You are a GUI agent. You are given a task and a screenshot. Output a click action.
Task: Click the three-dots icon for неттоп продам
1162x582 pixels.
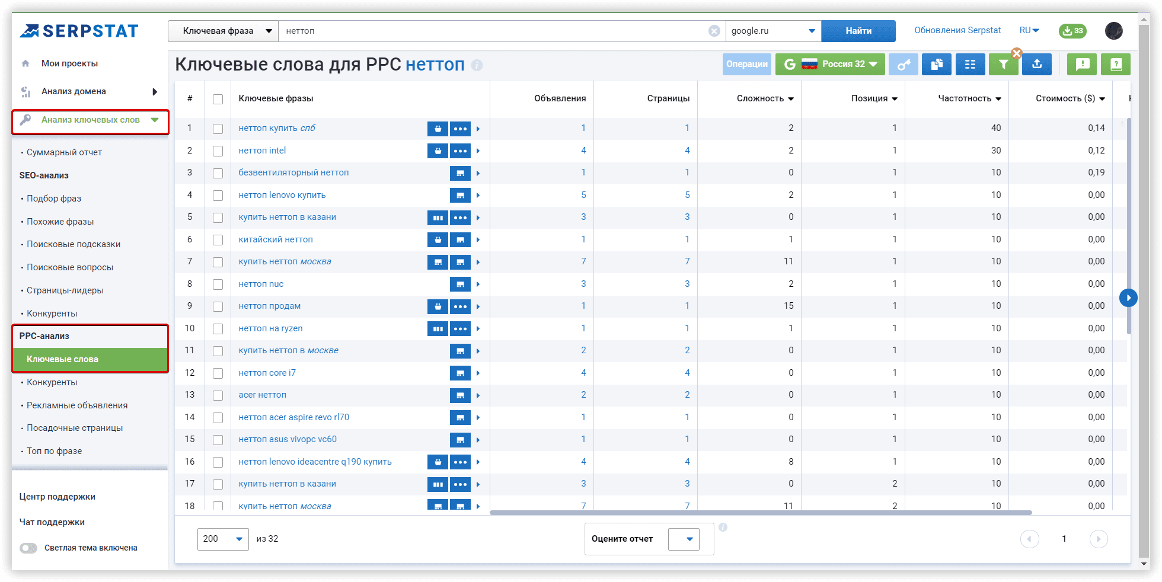(460, 306)
